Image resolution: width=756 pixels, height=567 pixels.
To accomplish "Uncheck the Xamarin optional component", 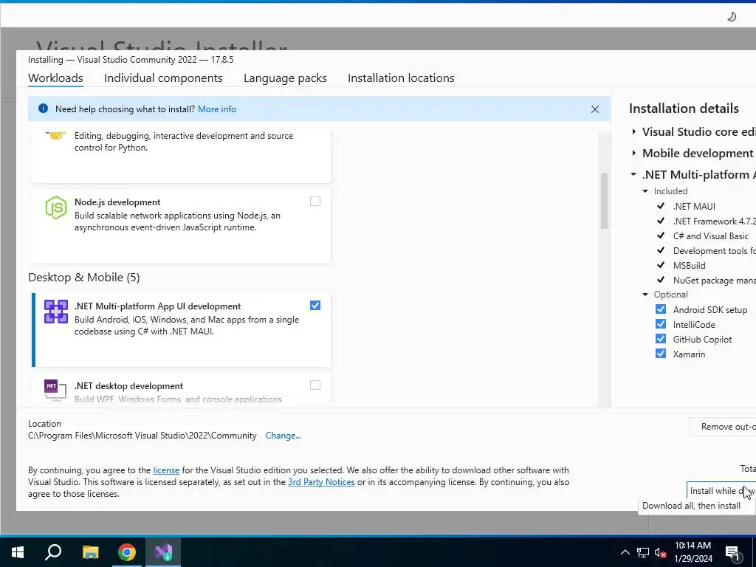I will [661, 354].
